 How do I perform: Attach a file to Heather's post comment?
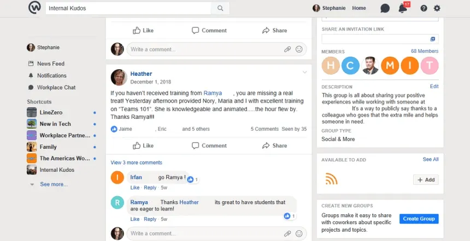tap(287, 233)
